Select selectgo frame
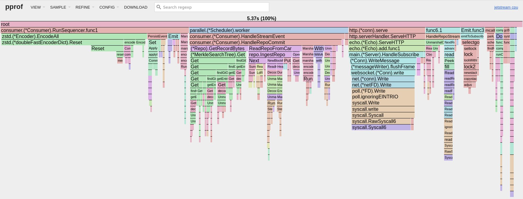523x199 pixels. 470,42
